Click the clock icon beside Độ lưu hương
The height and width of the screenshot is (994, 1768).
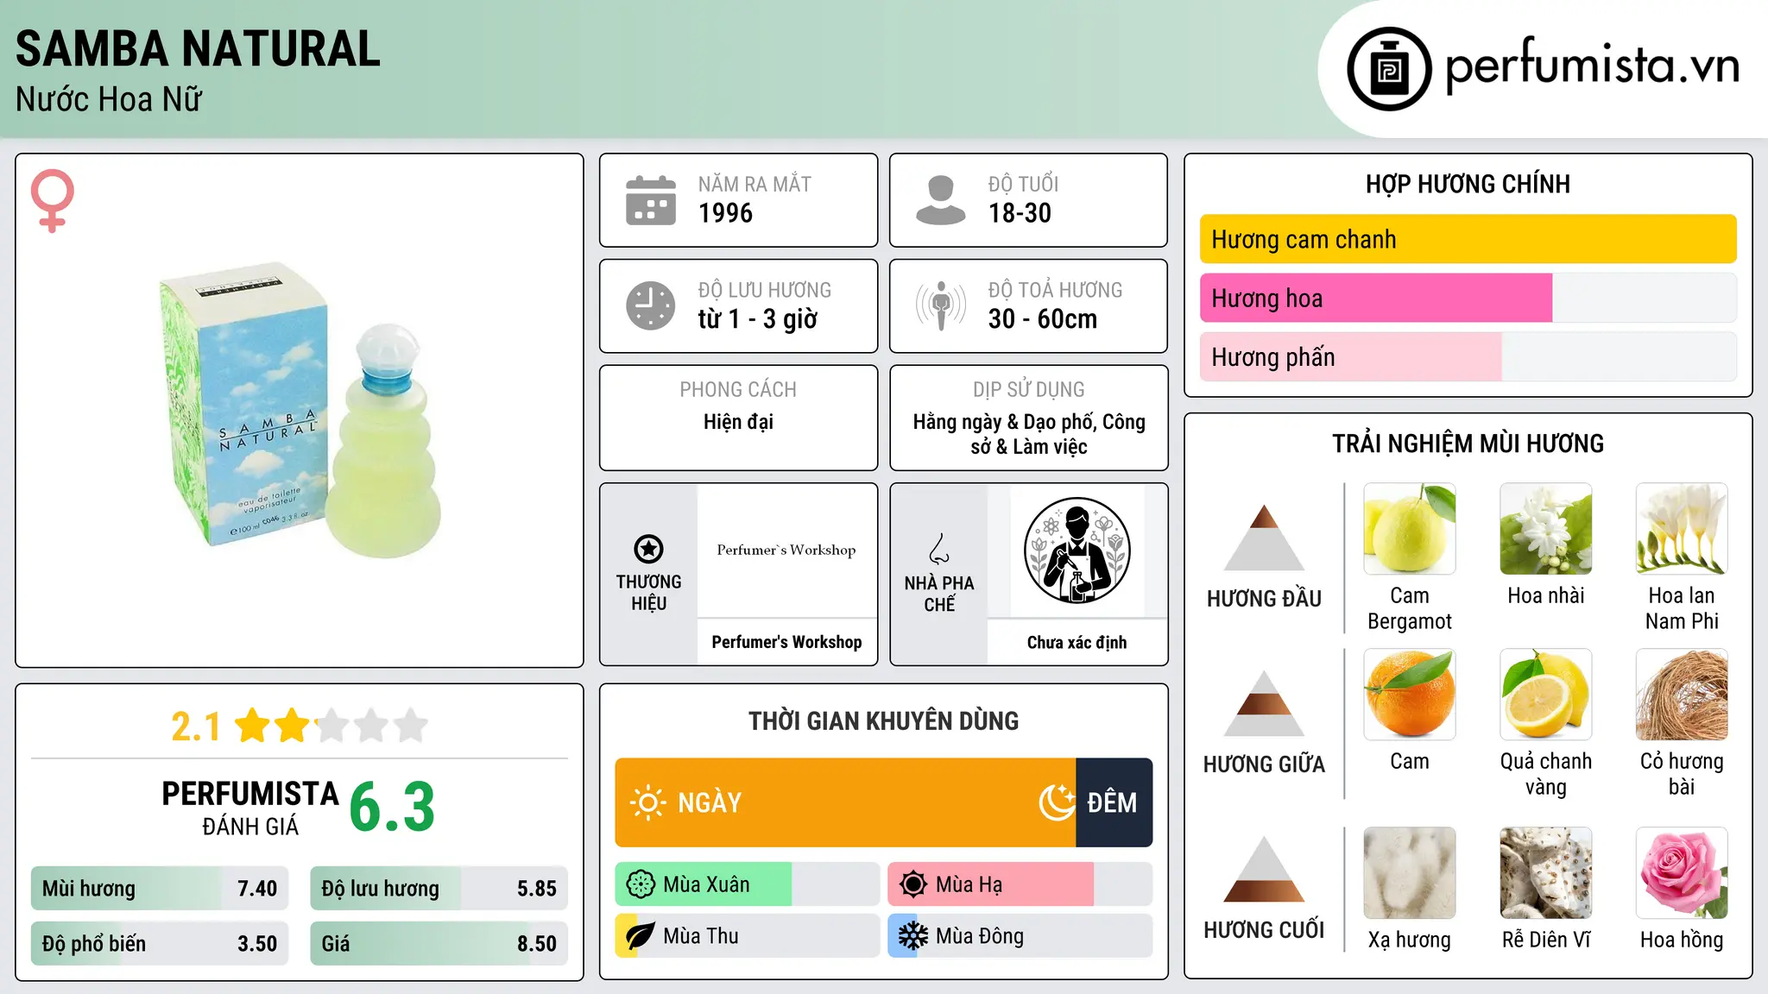651,305
